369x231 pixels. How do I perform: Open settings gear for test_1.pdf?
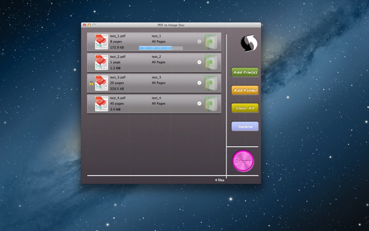click(199, 41)
